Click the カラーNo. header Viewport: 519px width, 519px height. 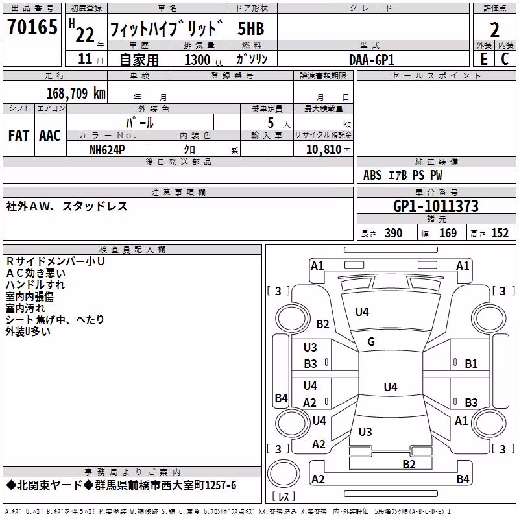click(x=108, y=135)
